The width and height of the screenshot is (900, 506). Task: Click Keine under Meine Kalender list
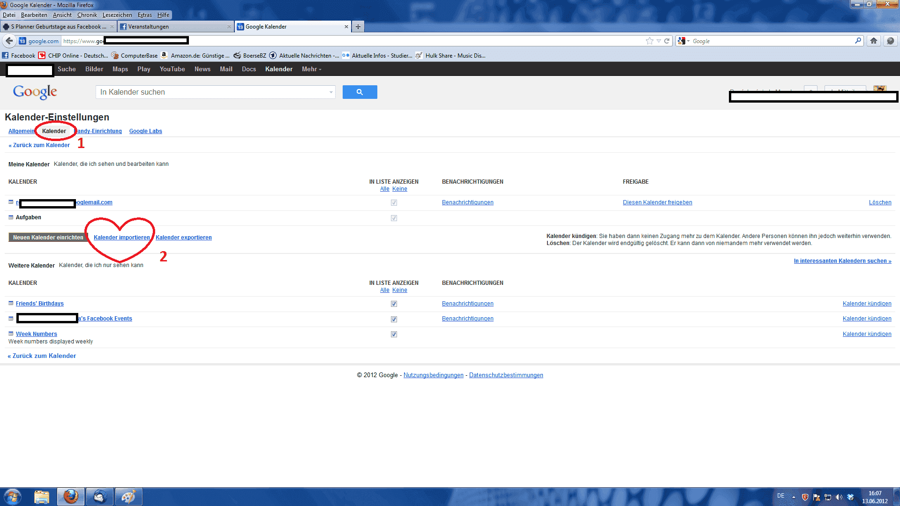400,189
